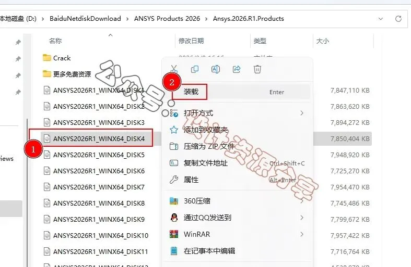Open the address bar history dropdown
The image size is (411, 267).
pos(381,19)
